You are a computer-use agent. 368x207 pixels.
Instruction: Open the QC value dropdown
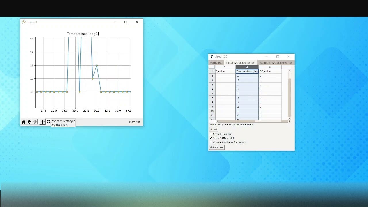[x=214, y=129]
